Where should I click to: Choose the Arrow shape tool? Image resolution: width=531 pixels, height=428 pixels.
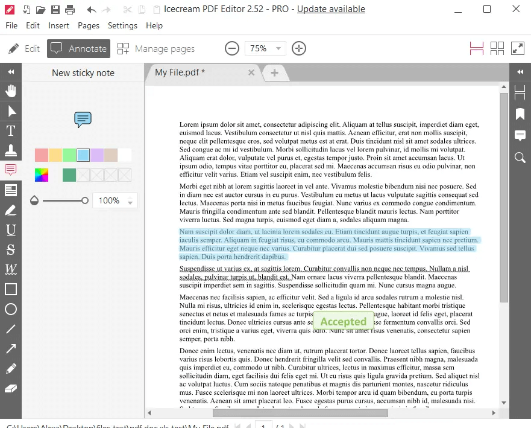coord(10,349)
